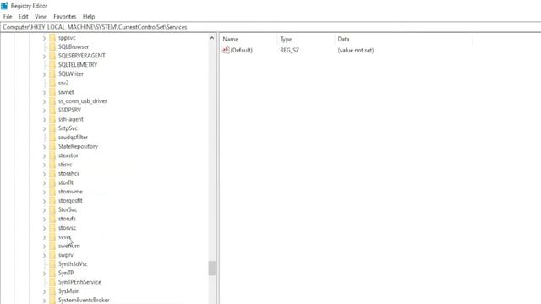The width and height of the screenshot is (541, 304).
Task: Expand the SQLWriter key
Action: [x=44, y=74]
